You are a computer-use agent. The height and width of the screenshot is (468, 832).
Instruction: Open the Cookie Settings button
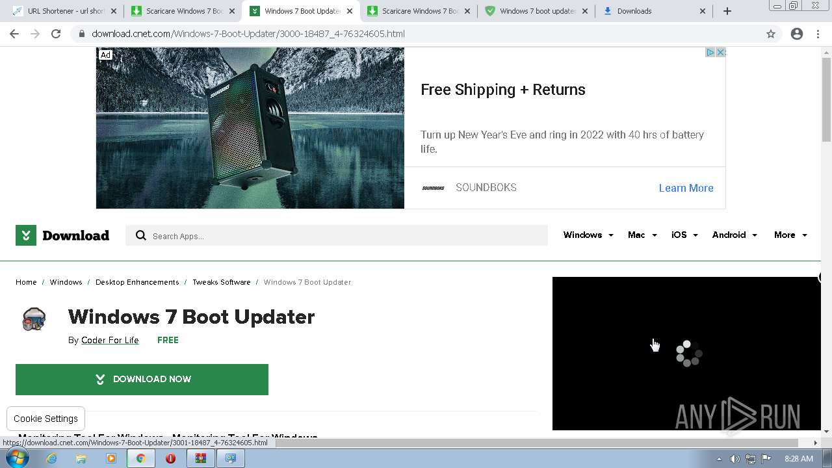pyautogui.click(x=45, y=419)
